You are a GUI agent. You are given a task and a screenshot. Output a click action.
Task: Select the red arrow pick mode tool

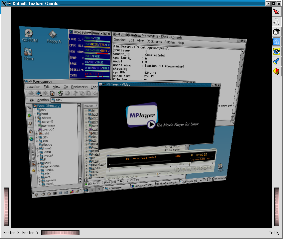coord(276,12)
